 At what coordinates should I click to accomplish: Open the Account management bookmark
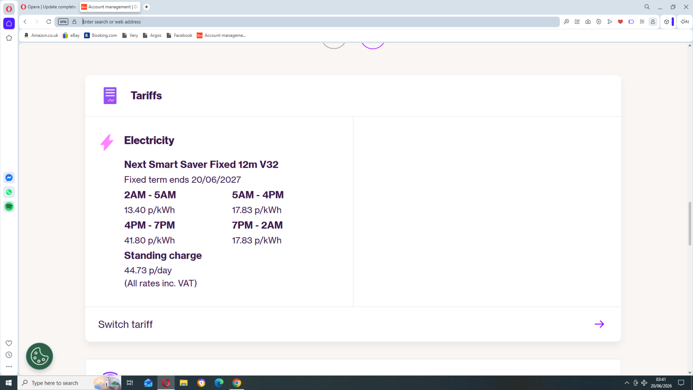pos(221,36)
